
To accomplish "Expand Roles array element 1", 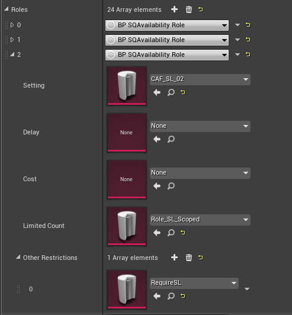I will (x=12, y=40).
